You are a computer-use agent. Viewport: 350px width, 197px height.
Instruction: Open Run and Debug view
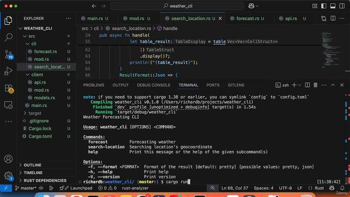point(8,71)
